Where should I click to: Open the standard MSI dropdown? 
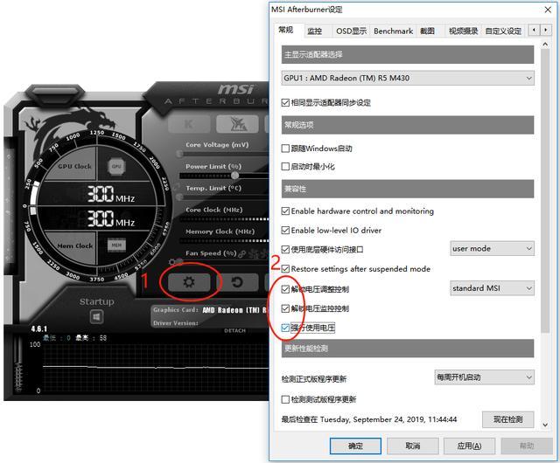[x=492, y=288]
